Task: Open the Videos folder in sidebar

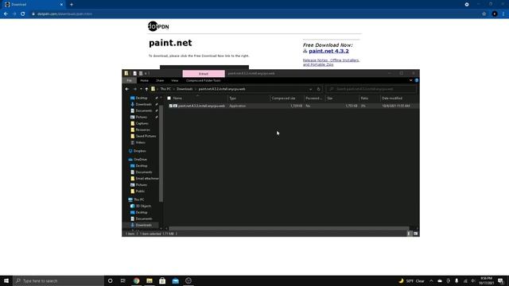Action: click(140, 142)
